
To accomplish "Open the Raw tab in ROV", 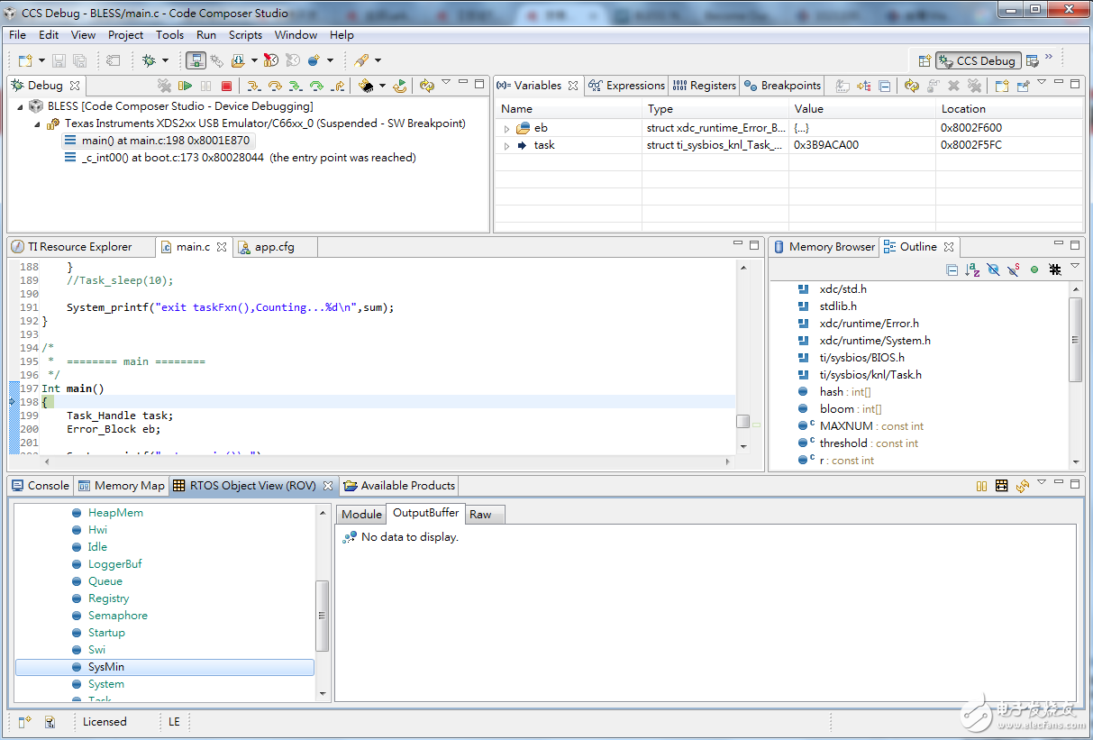I will (480, 514).
